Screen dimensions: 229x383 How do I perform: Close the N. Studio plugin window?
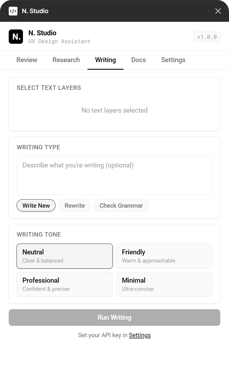pos(218,11)
